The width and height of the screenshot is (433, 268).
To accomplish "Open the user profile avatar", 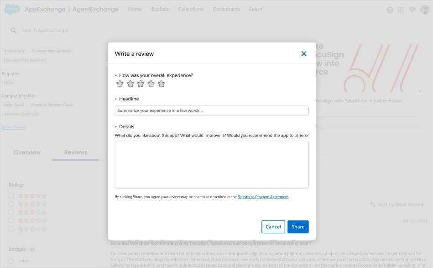I will pos(424,10).
